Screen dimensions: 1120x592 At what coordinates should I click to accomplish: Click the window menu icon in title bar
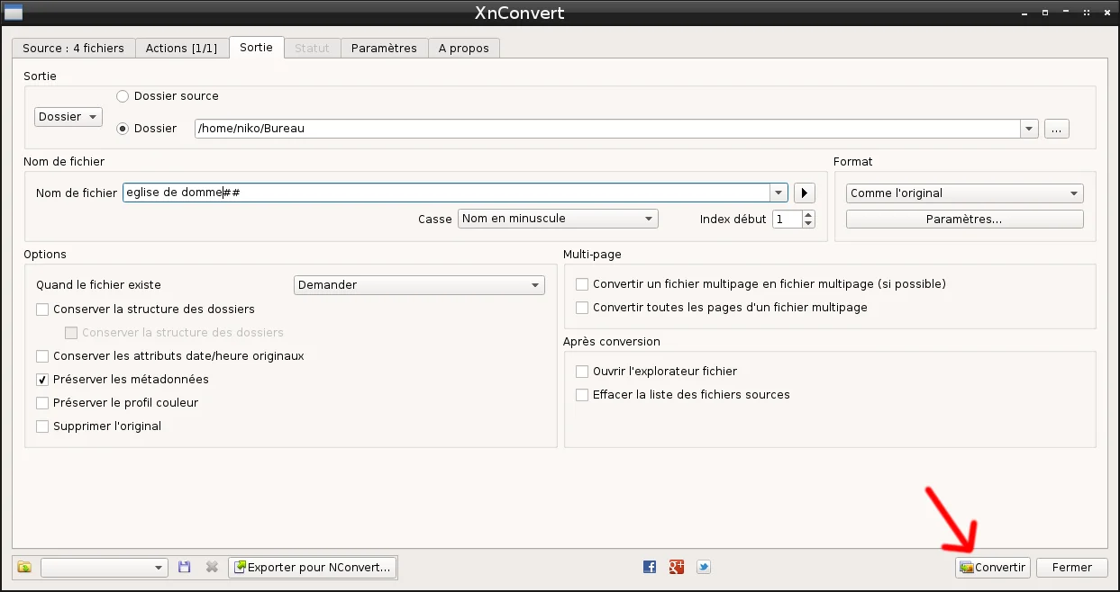pyautogui.click(x=14, y=13)
